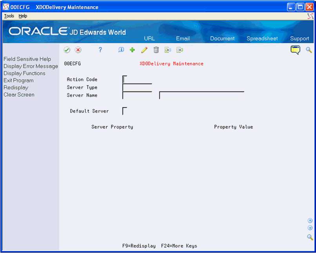Image resolution: width=316 pixels, height=253 pixels.
Task: Close the XDODelivery Maintenance window
Action: point(309,7)
